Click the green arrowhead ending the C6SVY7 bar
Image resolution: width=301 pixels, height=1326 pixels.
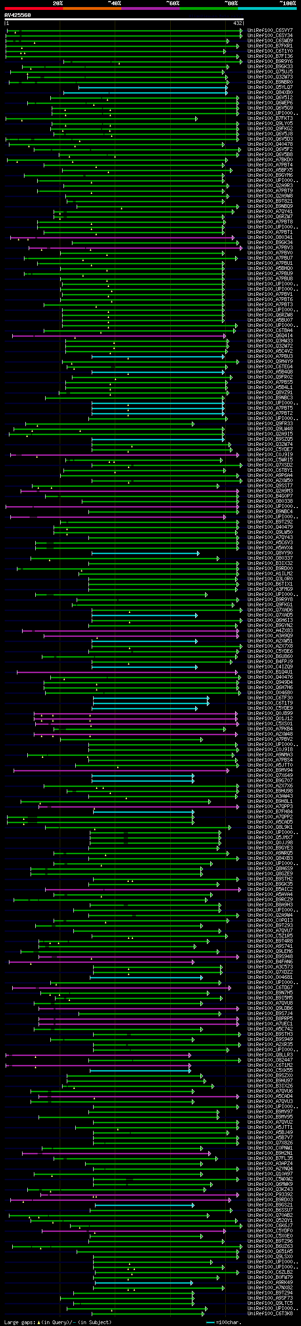tap(241, 32)
